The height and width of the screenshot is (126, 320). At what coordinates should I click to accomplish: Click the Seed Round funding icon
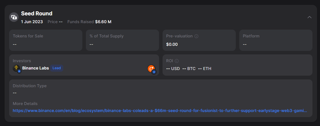point(14,17)
